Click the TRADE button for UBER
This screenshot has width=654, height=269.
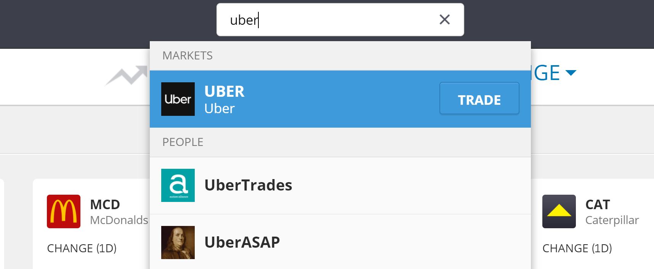(x=479, y=99)
